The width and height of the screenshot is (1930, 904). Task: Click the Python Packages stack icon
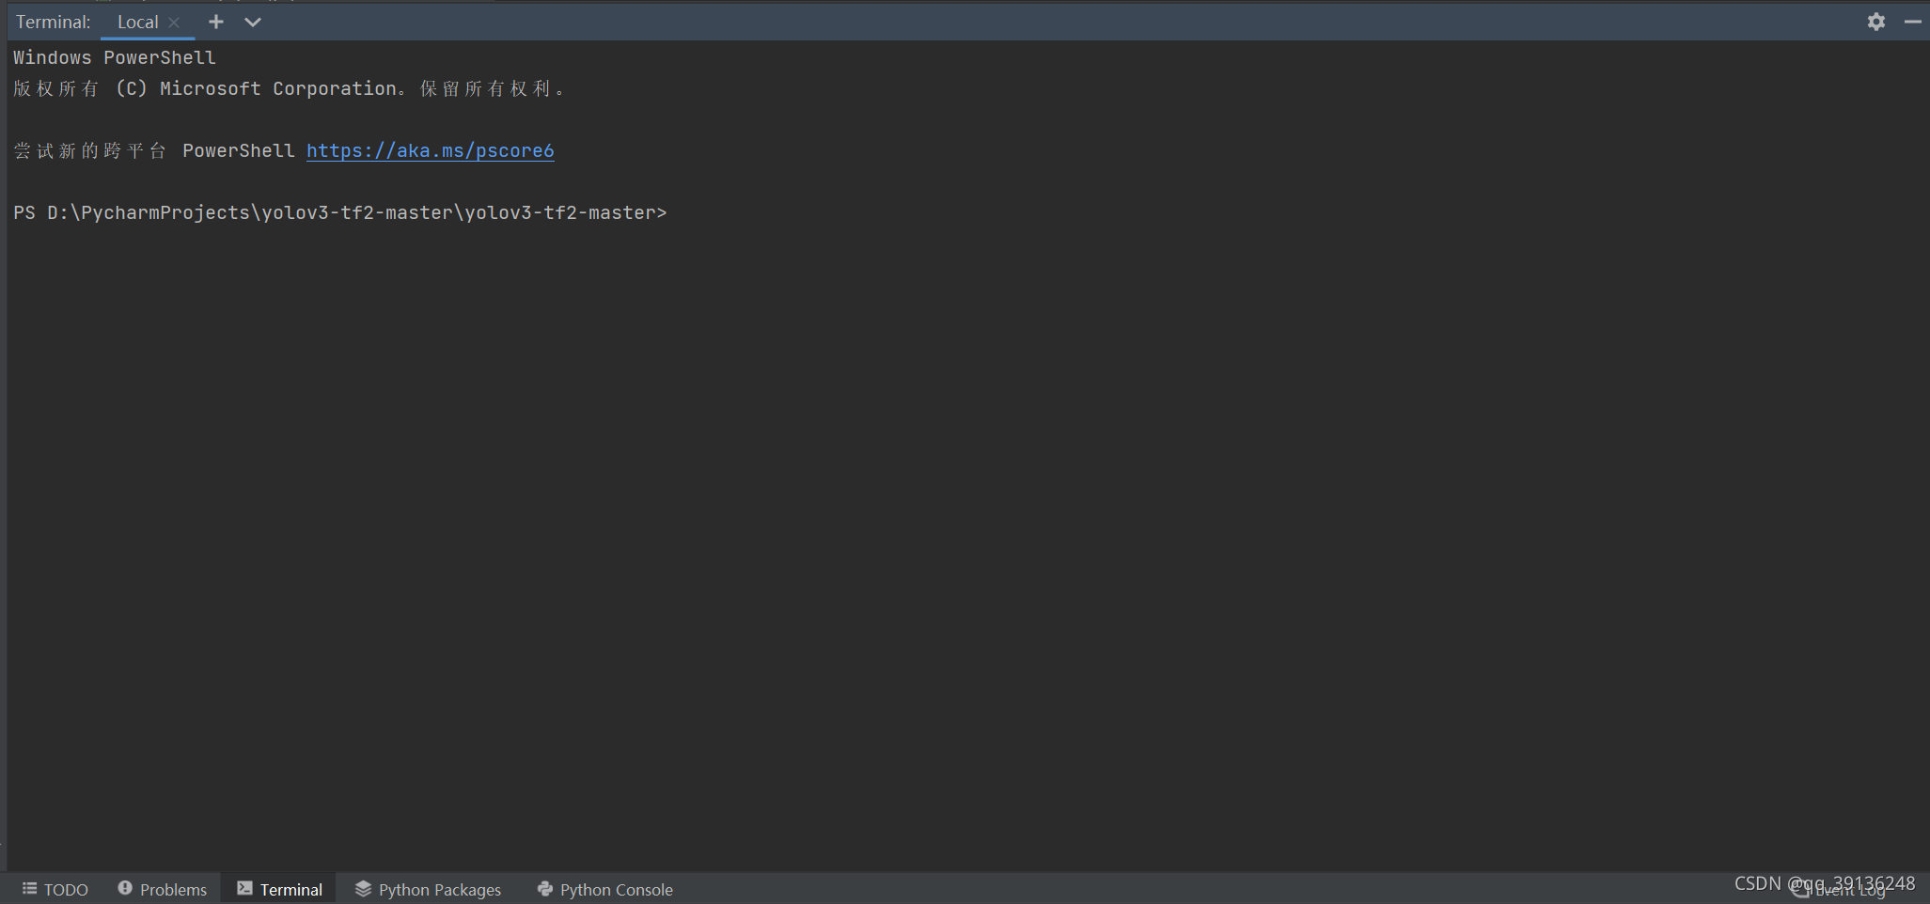coord(363,888)
